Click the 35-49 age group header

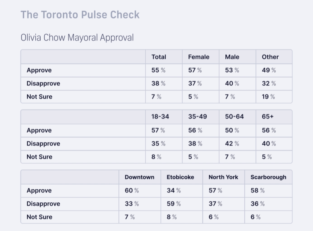(x=198, y=117)
